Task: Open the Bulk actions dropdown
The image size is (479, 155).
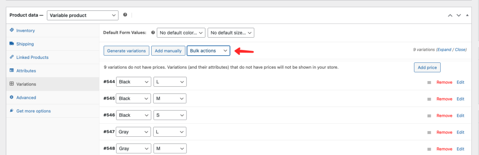Action: (208, 51)
